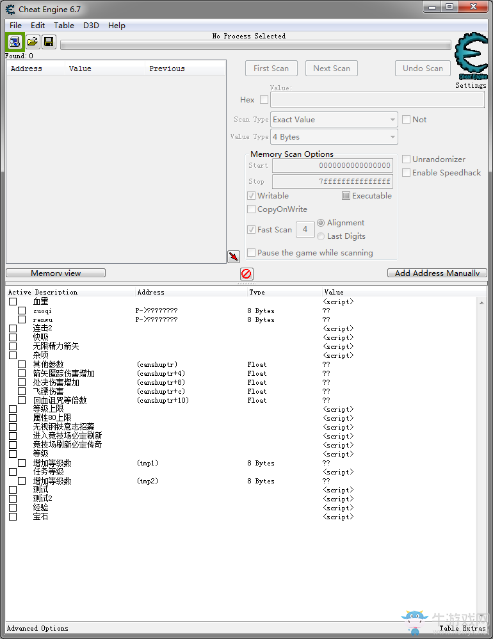Click the Previous column header
Screen dimensions: 493x639
pos(185,69)
